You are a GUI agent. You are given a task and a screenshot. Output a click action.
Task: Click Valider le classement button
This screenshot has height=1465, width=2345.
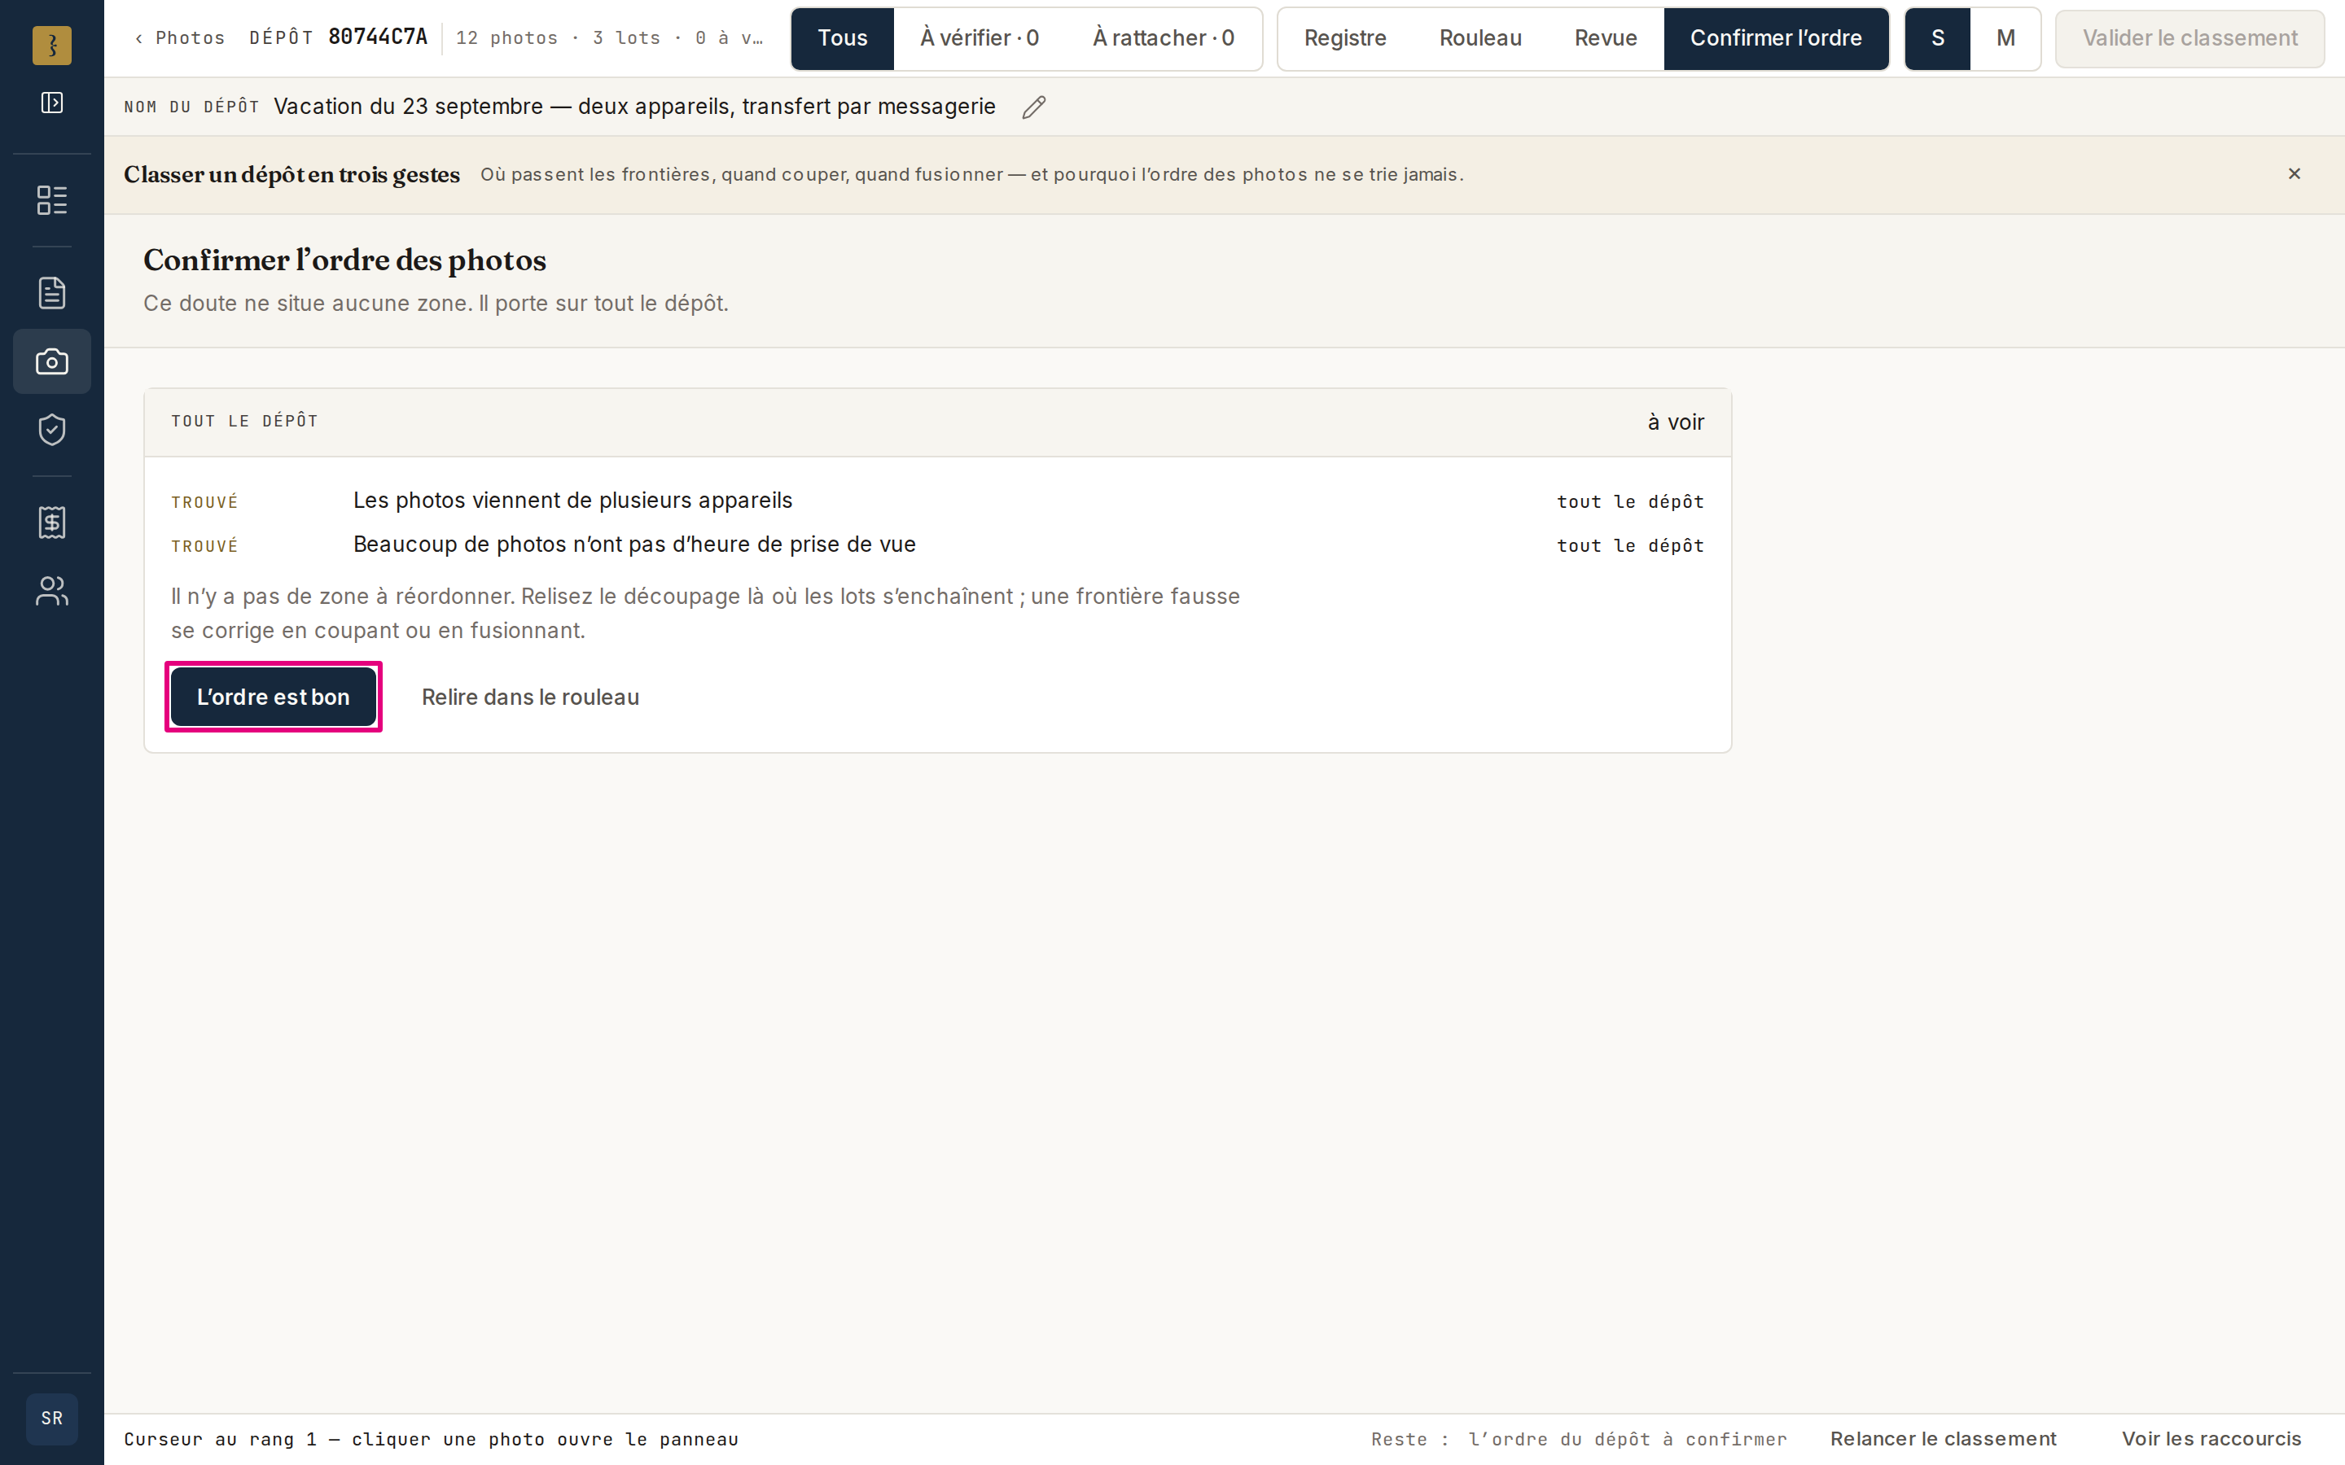coord(2189,37)
